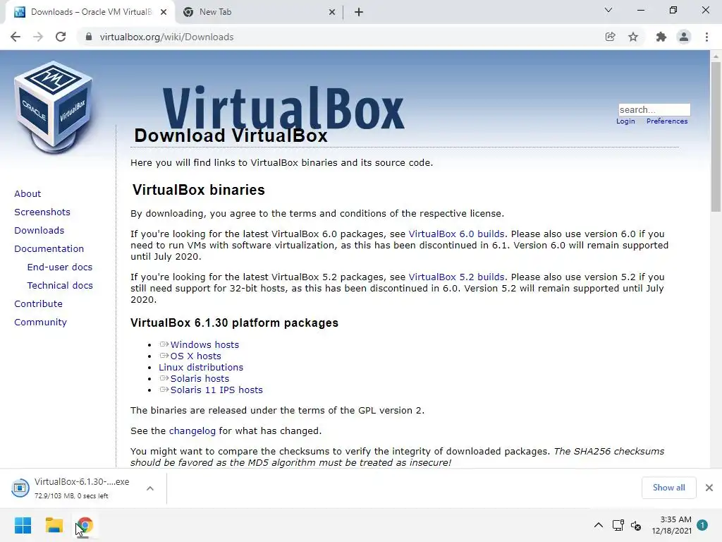The height and width of the screenshot is (542, 722).
Task: Click the VirtualBox binaries heading
Action: pos(198,190)
